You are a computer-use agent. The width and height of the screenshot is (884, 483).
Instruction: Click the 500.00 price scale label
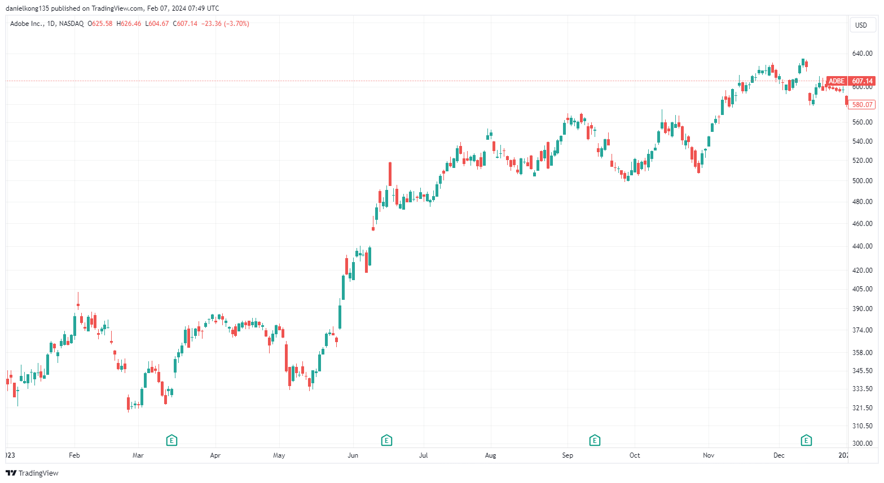click(x=862, y=181)
